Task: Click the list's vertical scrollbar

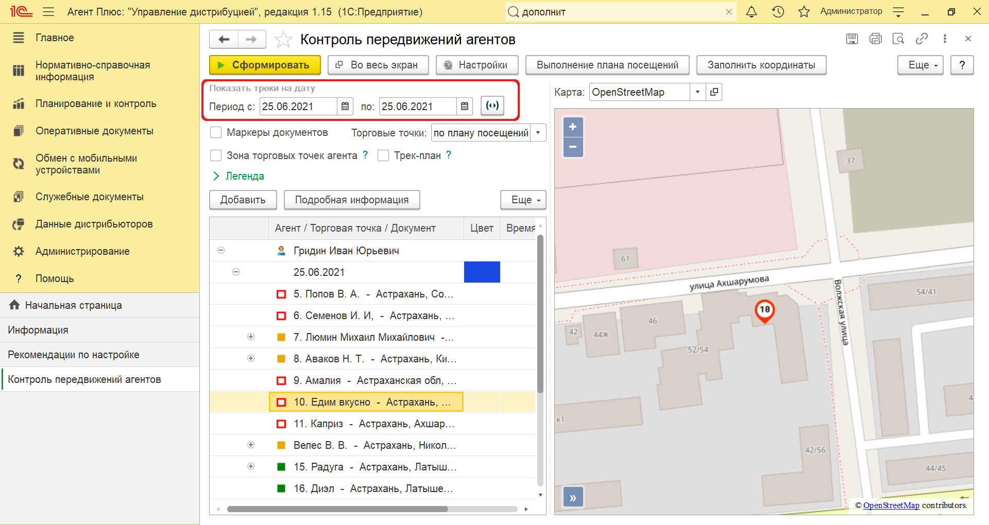Action: [x=540, y=314]
